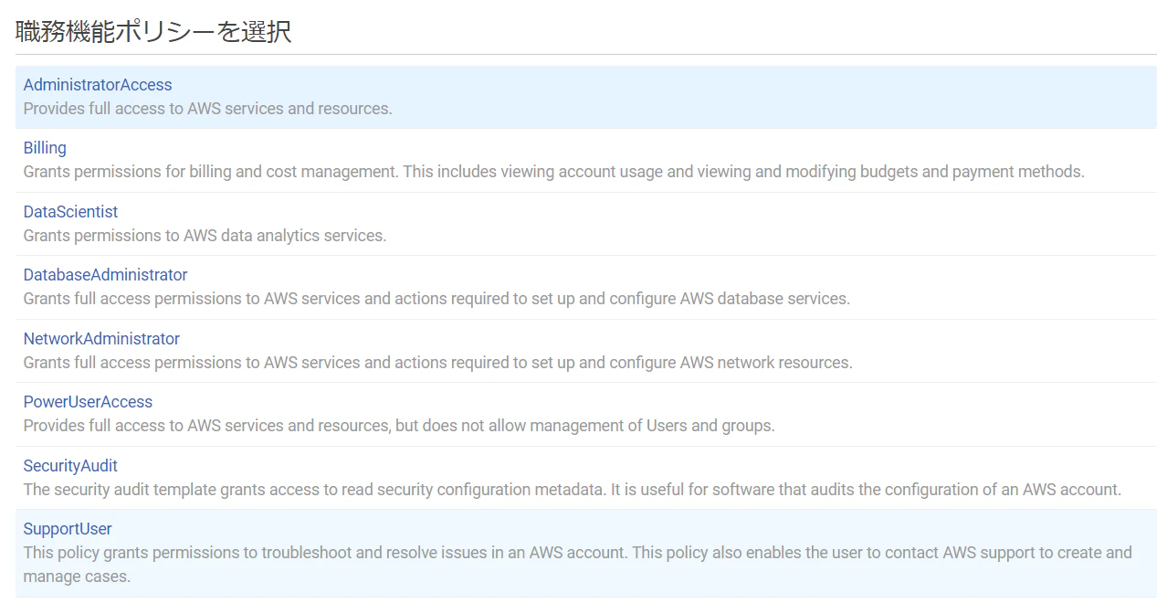Click 'Provides full access to AWS services and resources.' description

(207, 109)
